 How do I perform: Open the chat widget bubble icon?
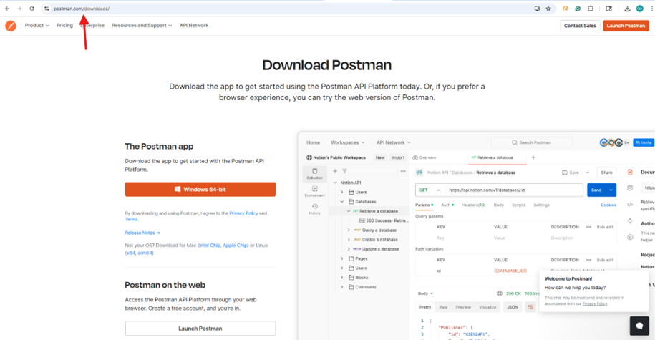639,326
